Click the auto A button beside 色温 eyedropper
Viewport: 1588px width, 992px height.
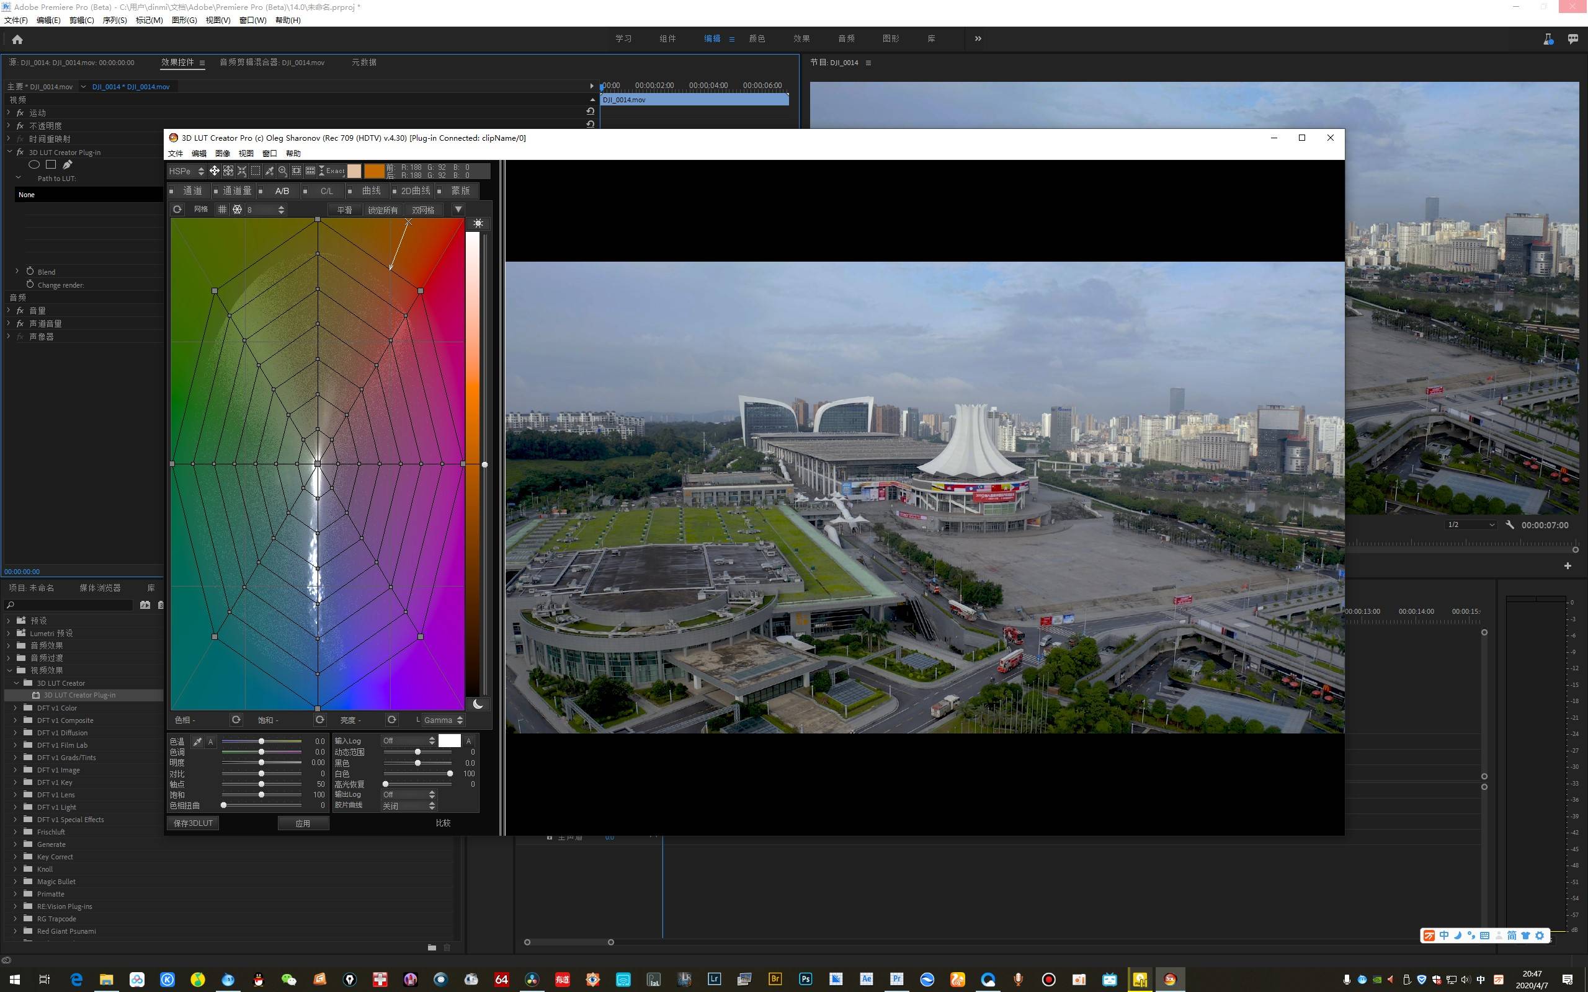[x=211, y=742]
